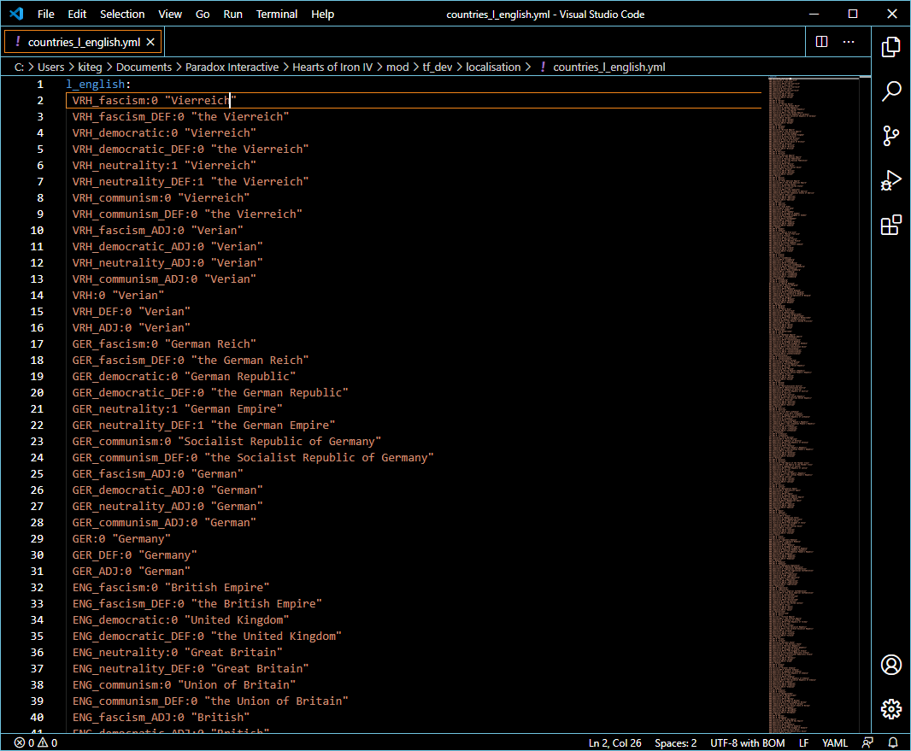Click GER_fascism:0 "German Reich" line
This screenshot has height=751, width=911.
tap(164, 343)
